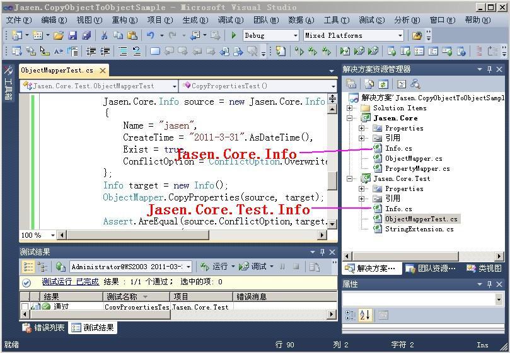Viewport: 510px width, 353px height.
Task: Click the Comment Out Selection icon
Action: tap(123, 51)
